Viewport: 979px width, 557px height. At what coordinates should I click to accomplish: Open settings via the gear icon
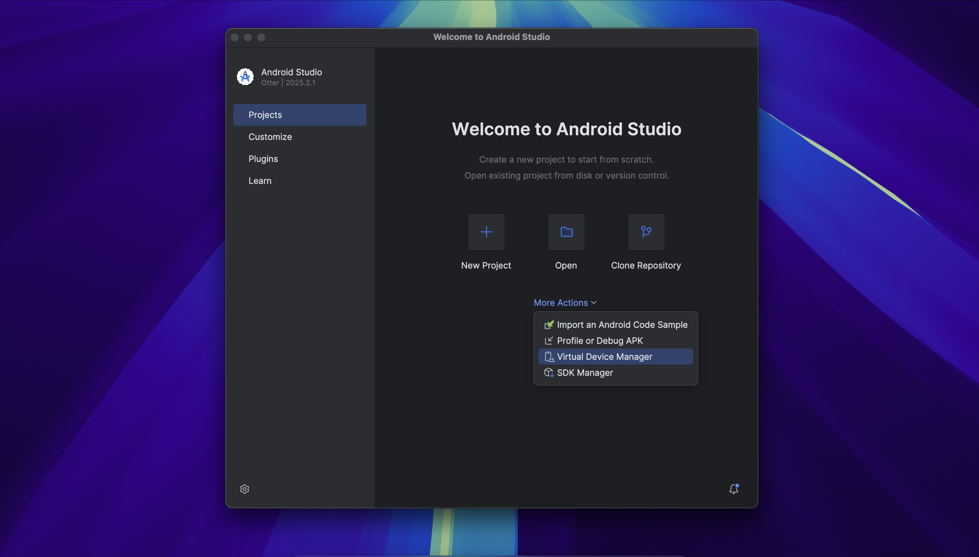(245, 489)
